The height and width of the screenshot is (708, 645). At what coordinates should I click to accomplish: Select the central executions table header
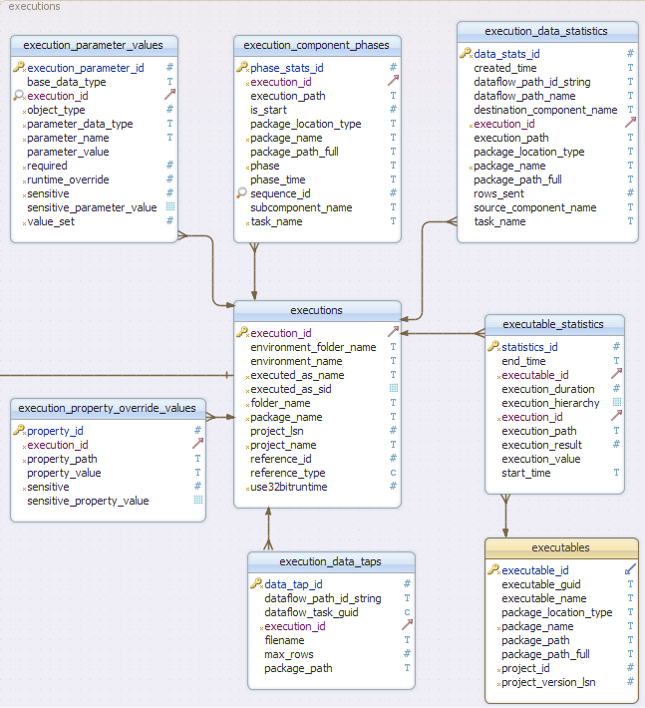tap(317, 310)
